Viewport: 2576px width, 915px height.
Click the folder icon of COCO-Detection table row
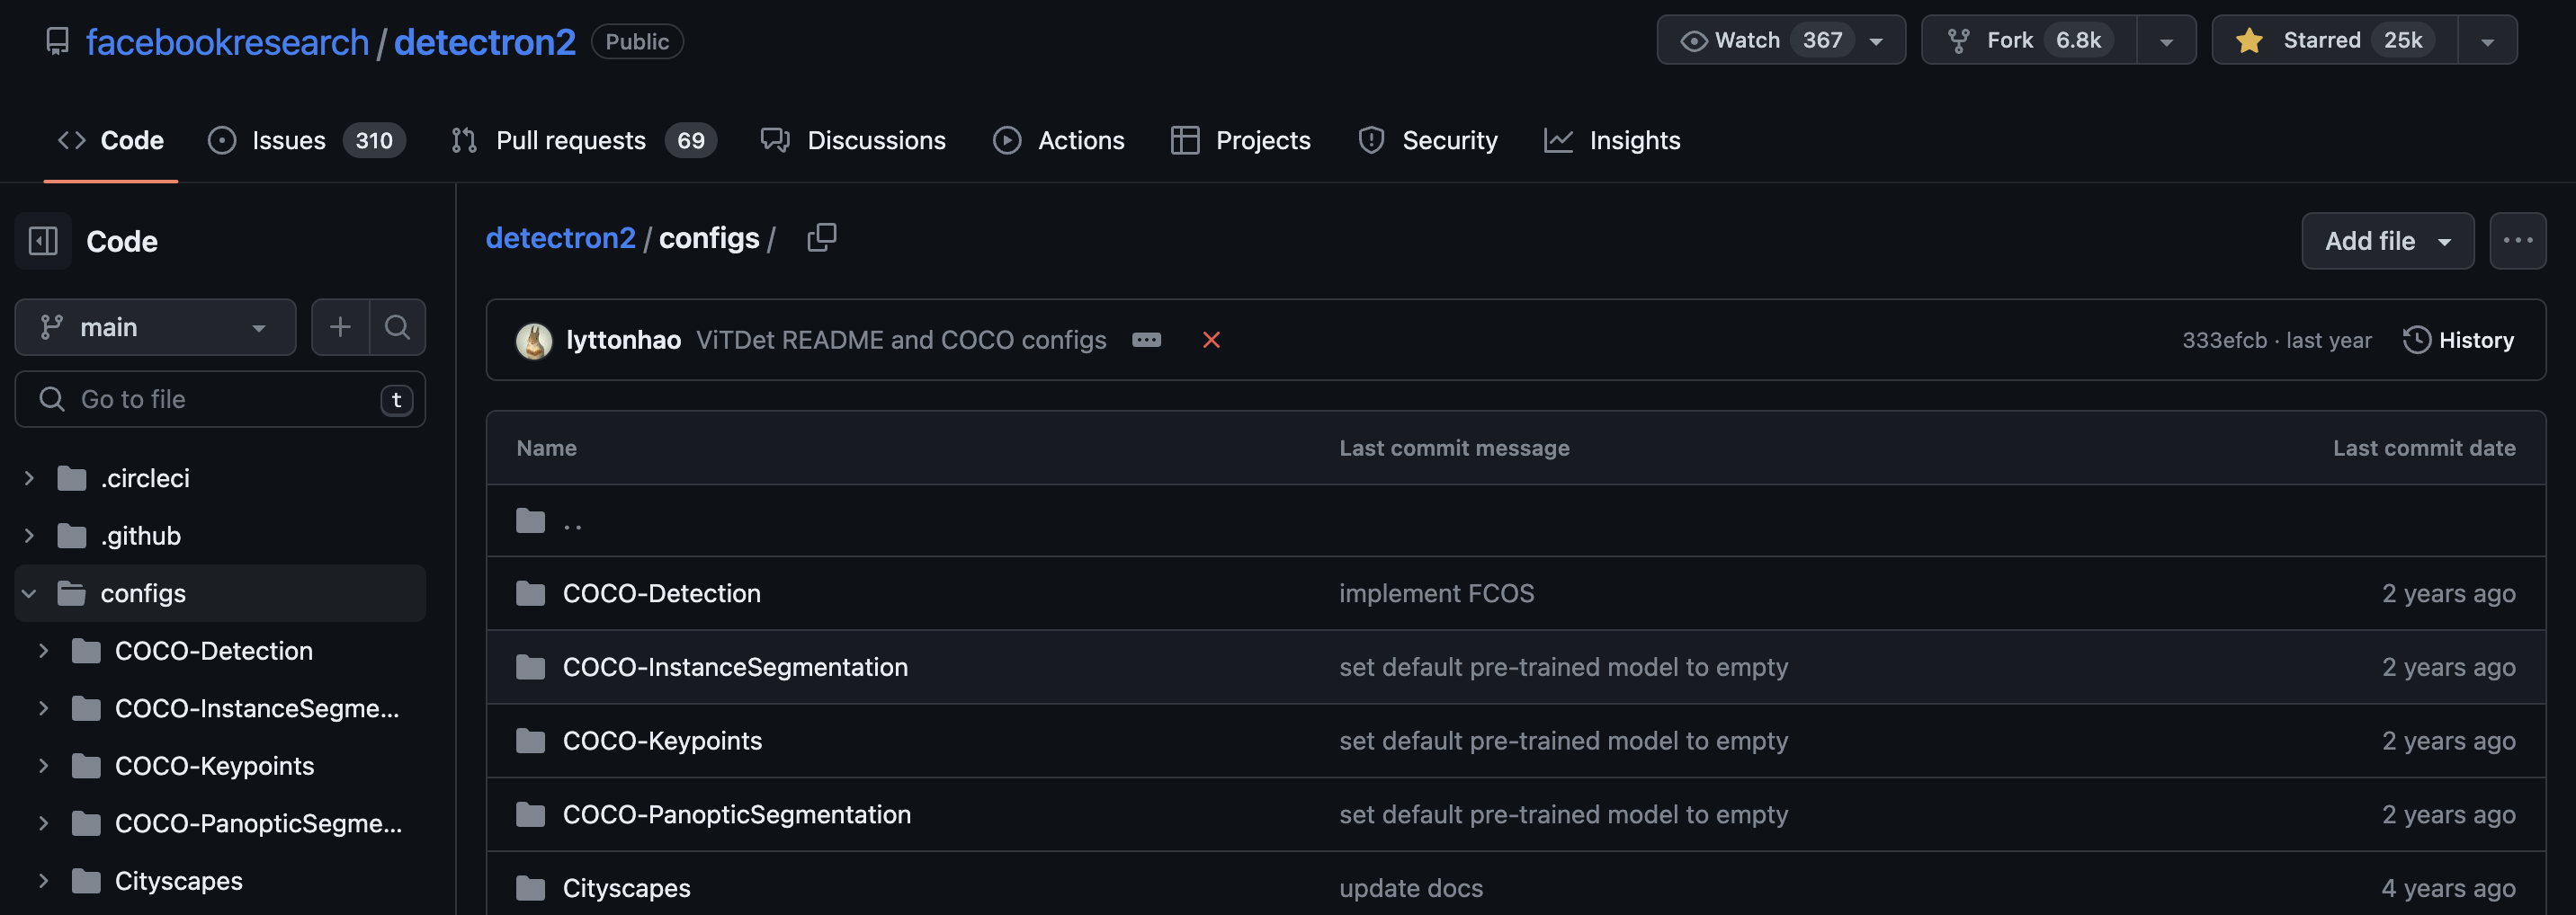click(x=530, y=592)
